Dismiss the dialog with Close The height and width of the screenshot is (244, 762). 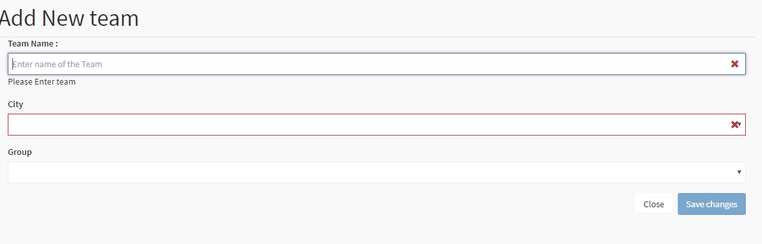tap(654, 204)
